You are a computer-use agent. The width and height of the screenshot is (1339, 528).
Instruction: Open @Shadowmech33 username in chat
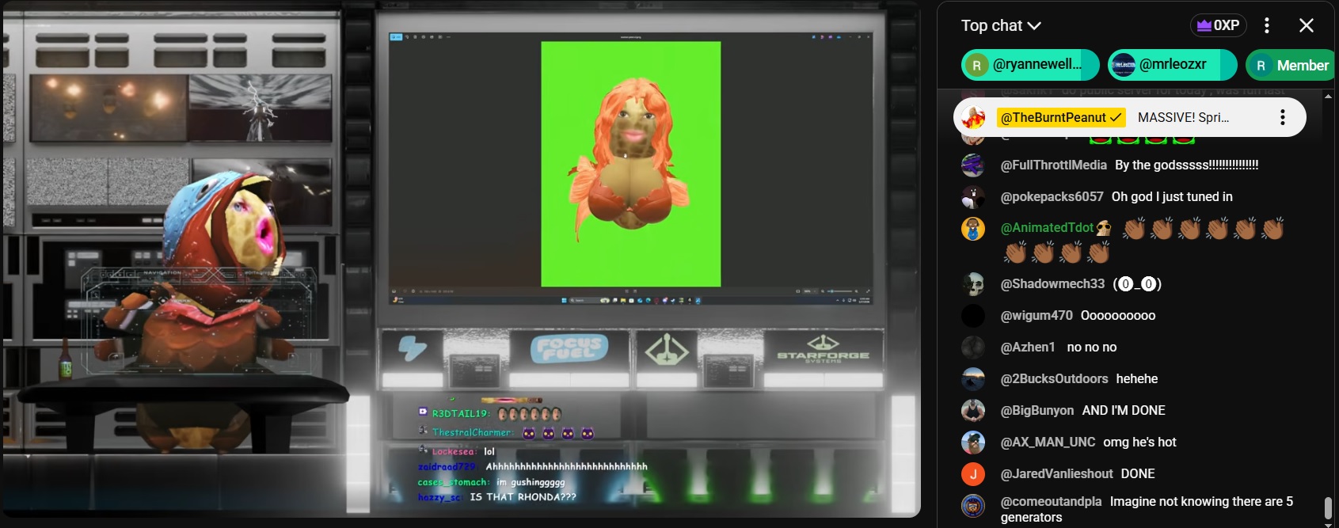[x=1052, y=283]
